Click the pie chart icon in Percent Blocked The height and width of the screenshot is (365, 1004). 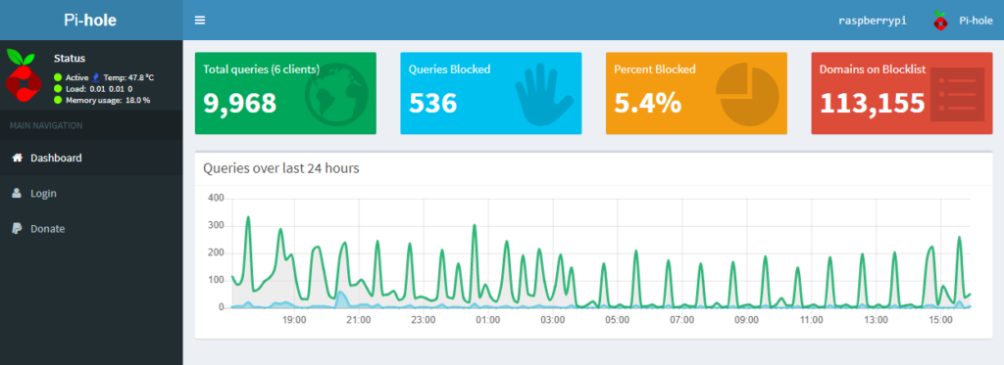747,94
